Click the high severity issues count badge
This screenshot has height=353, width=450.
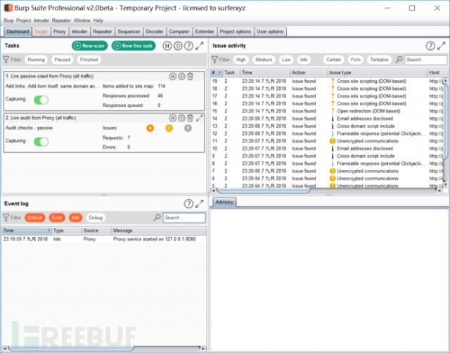[150, 128]
